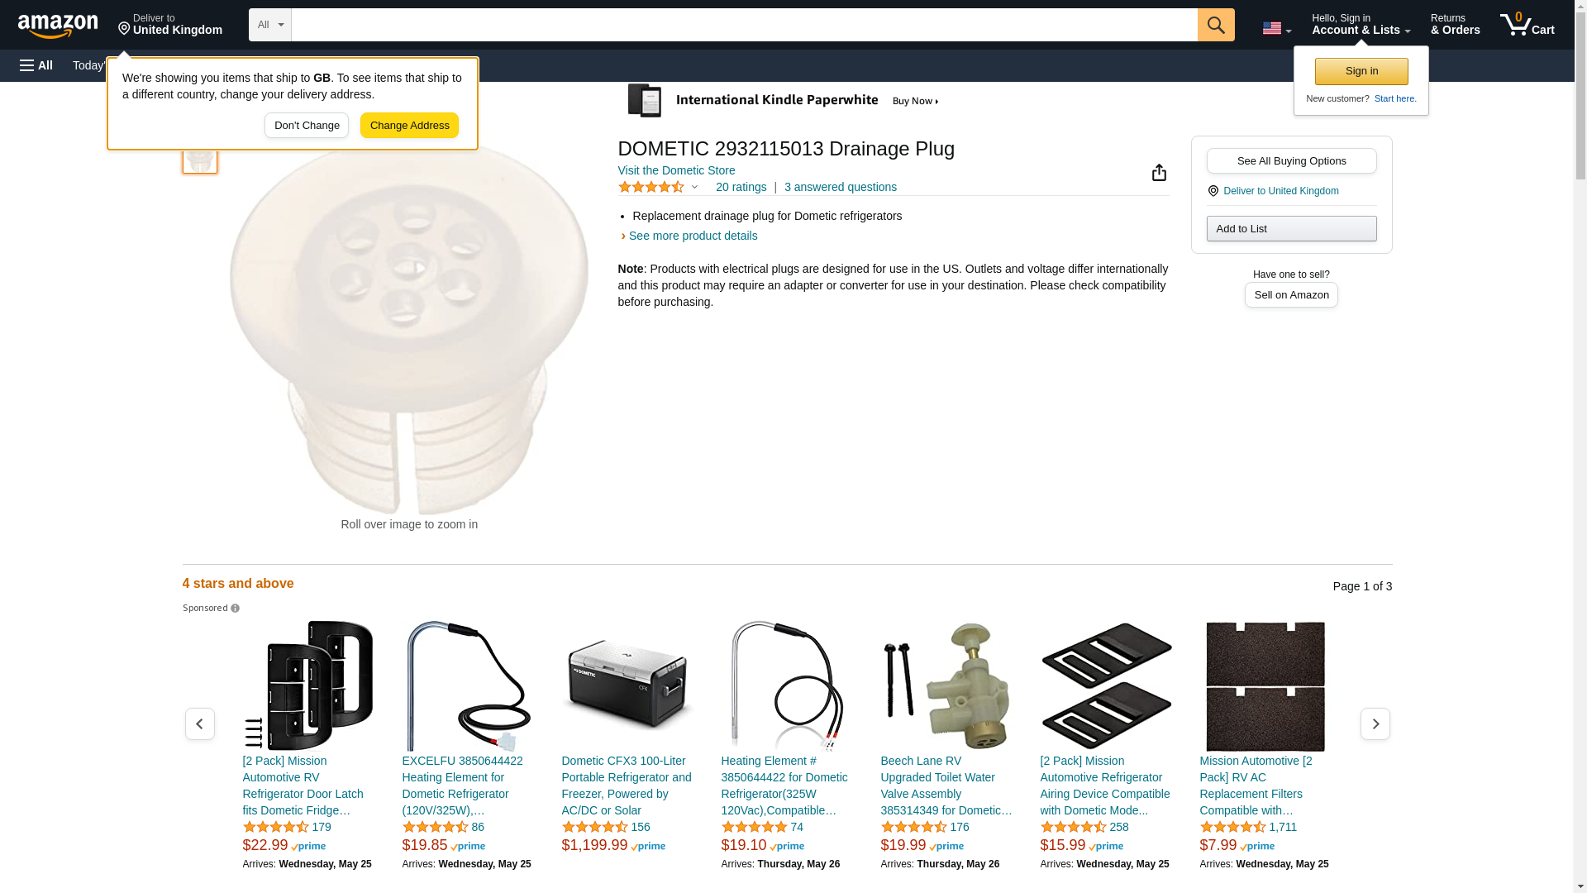Click See All Buying Options
The height and width of the screenshot is (893, 1587).
click(x=1291, y=161)
